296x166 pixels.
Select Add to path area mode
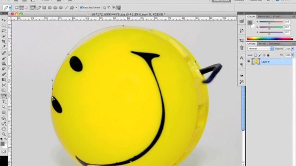pyautogui.click(x=105, y=8)
